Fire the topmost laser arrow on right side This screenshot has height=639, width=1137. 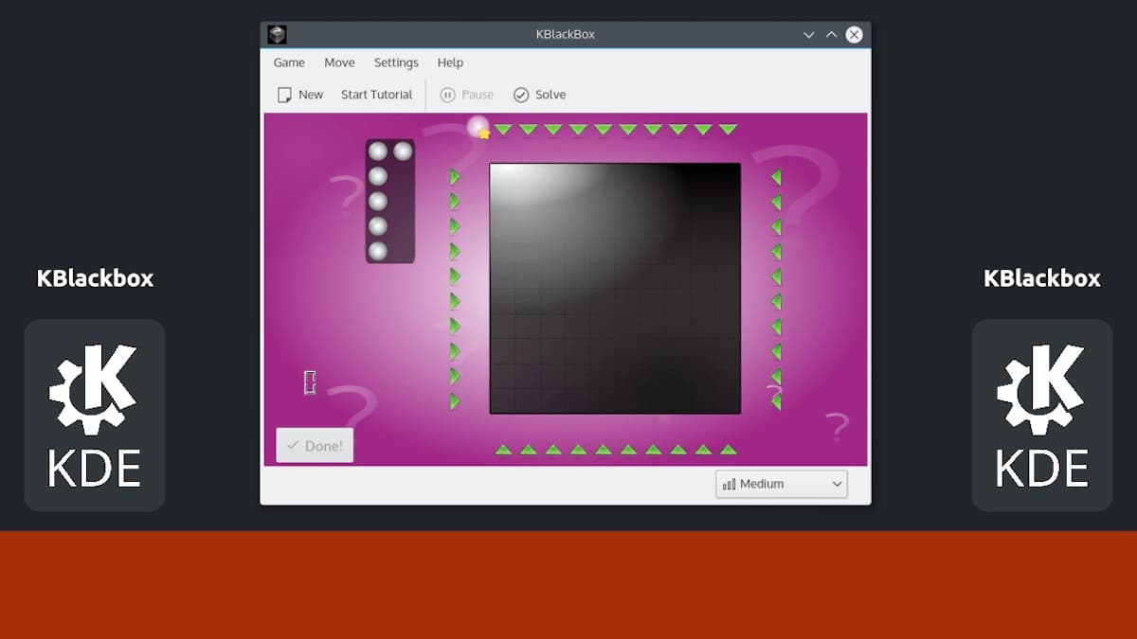pyautogui.click(x=776, y=177)
